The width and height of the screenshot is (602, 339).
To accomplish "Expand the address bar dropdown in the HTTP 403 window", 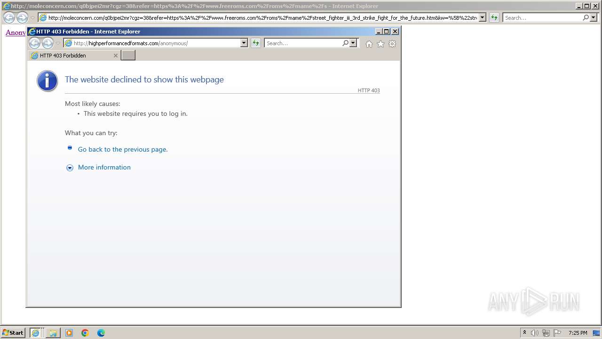I will tap(244, 43).
